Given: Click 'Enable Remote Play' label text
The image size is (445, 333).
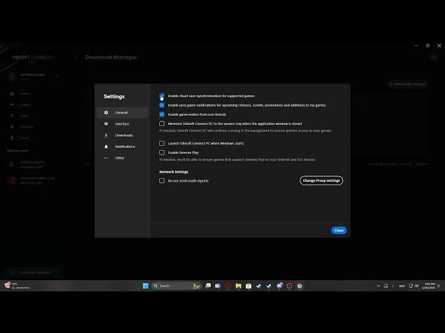Looking at the screenshot, I should point(184,153).
